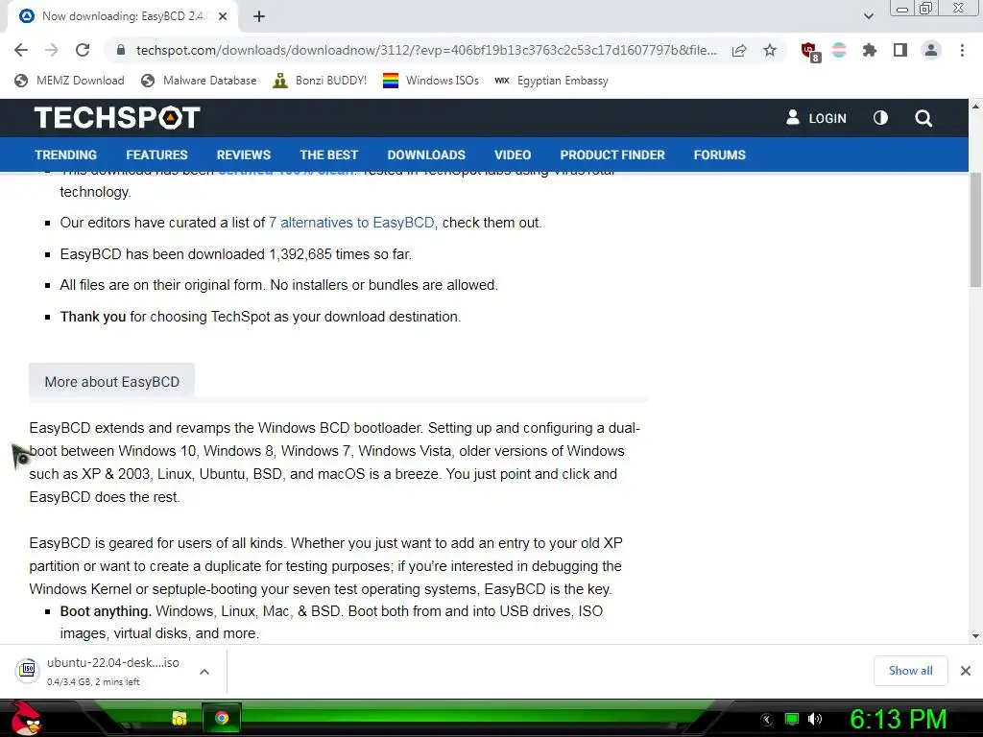Click the striped flag extension icon
983x737 pixels.
(x=839, y=50)
